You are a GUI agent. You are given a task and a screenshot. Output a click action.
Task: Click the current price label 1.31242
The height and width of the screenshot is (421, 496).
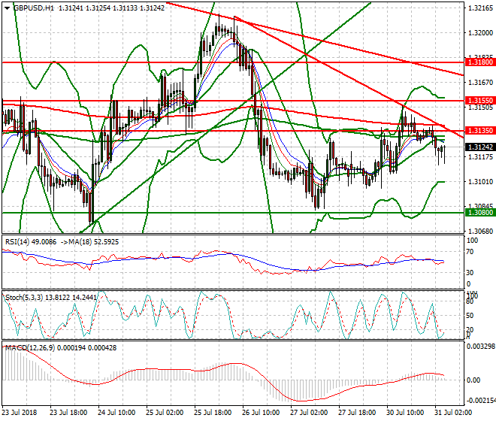click(480, 147)
